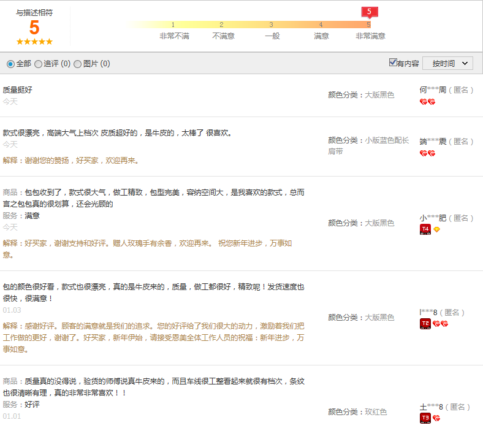The height and width of the screenshot is (428, 483).
Task: Click the review starting 包包收到了
Action: pos(153,198)
